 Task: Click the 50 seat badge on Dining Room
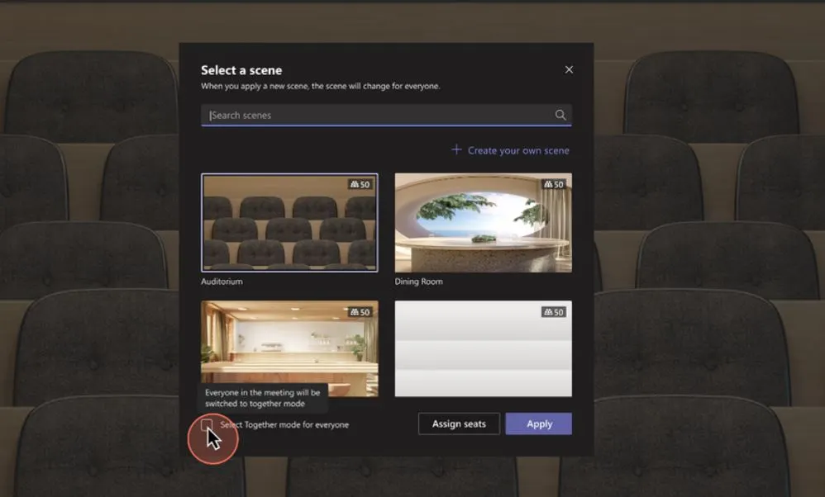(x=554, y=184)
